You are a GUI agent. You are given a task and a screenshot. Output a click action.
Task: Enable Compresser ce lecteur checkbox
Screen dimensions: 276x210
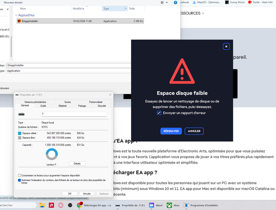point(19,176)
